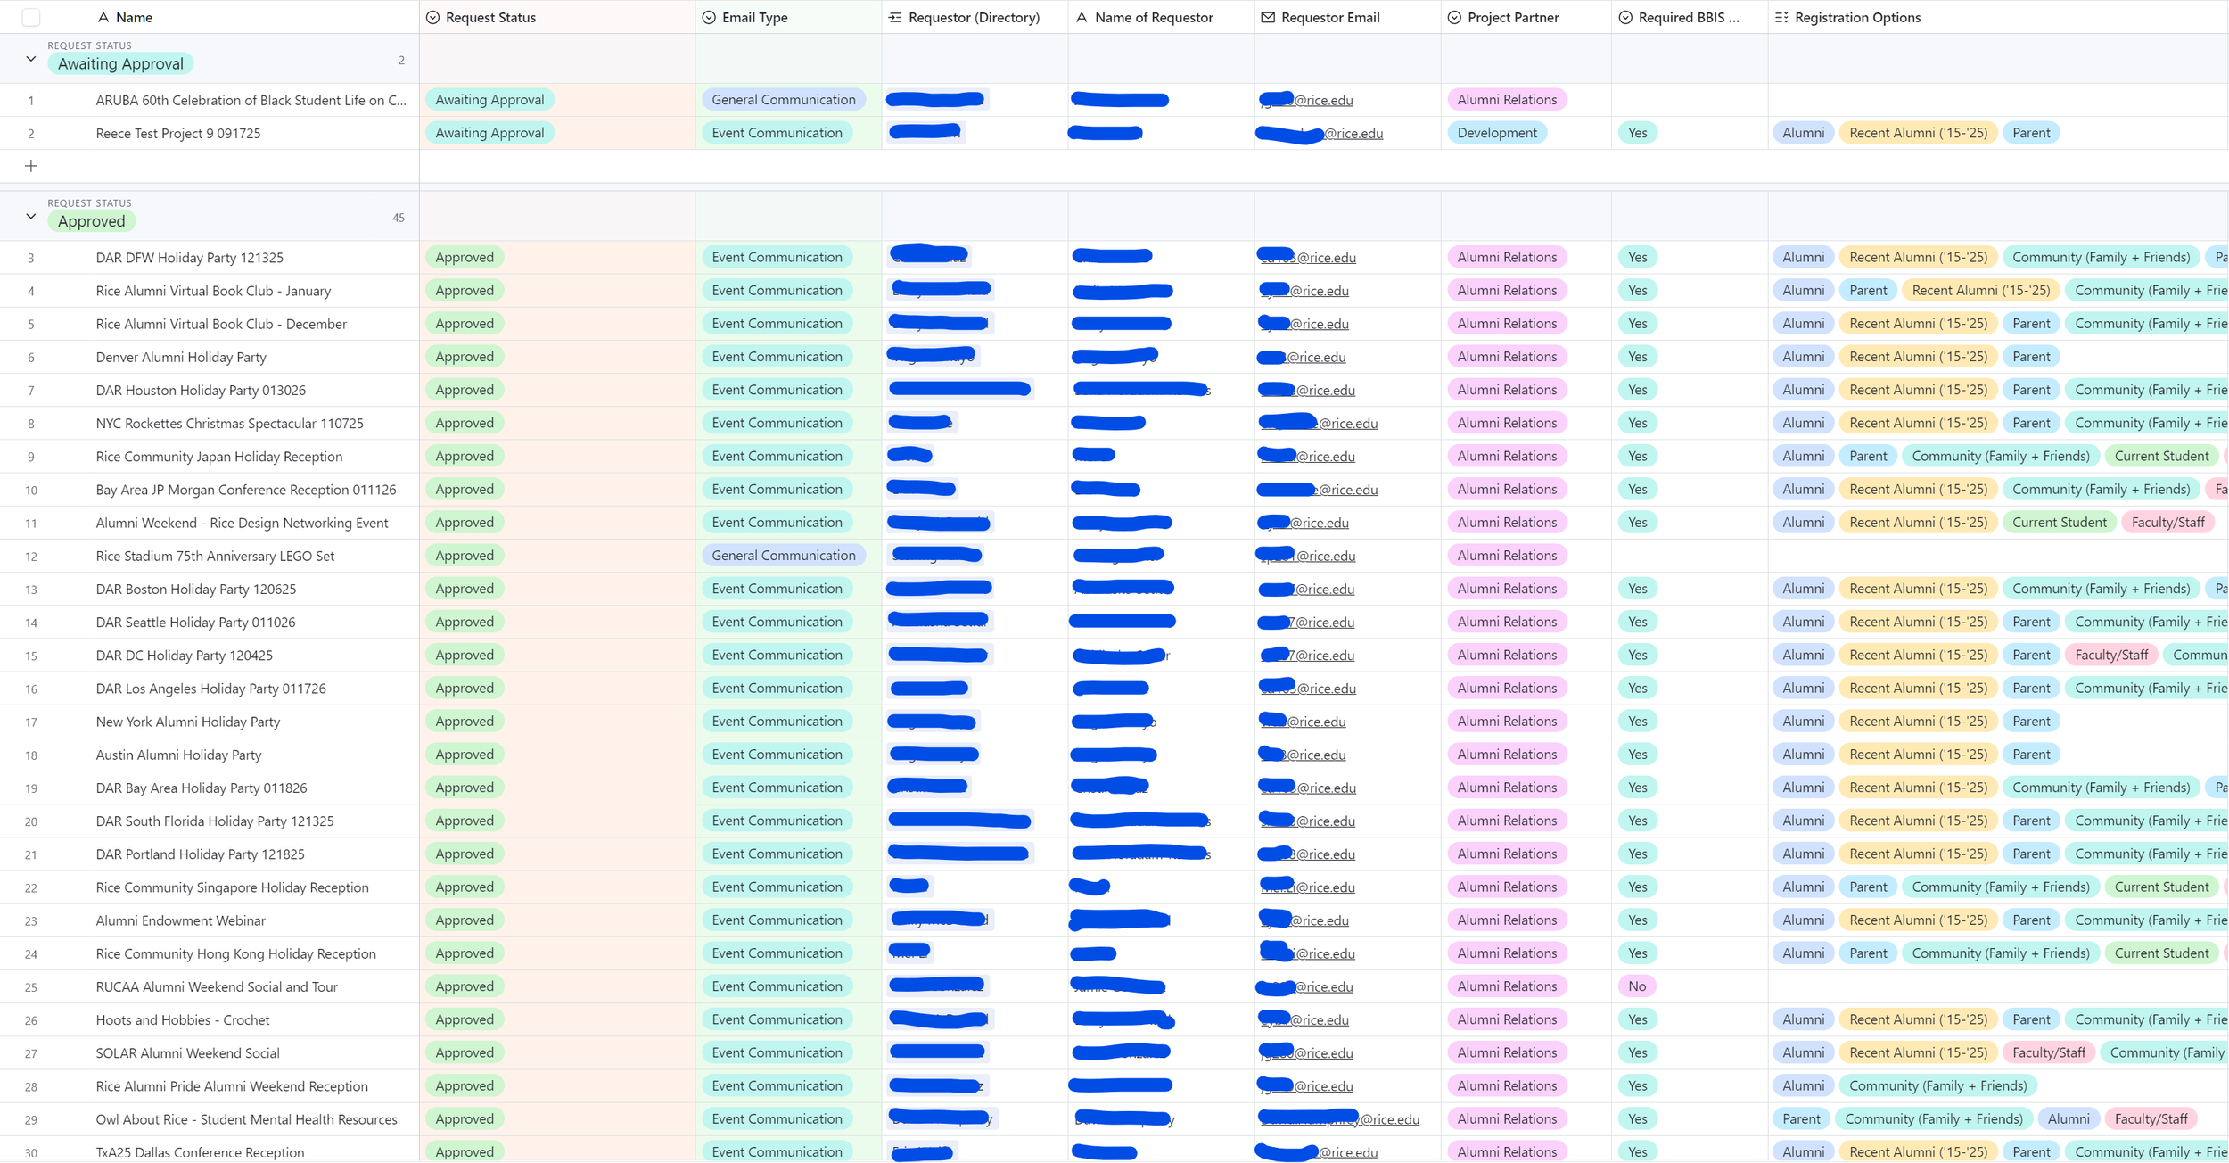
Task: Click the single-select icon beside Request Status header
Action: point(432,17)
